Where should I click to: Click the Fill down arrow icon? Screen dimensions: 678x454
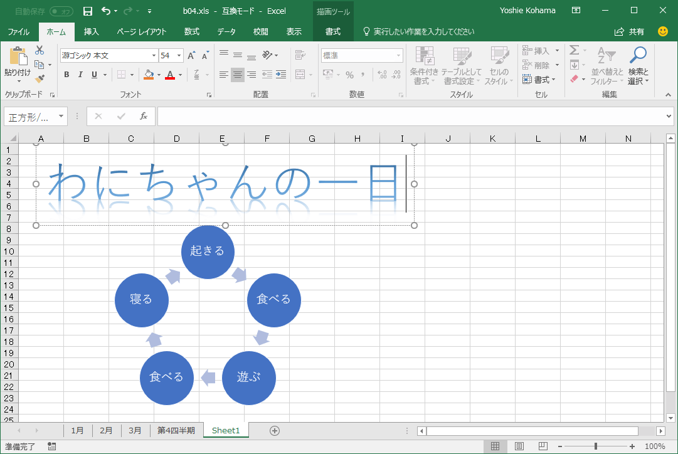(575, 65)
